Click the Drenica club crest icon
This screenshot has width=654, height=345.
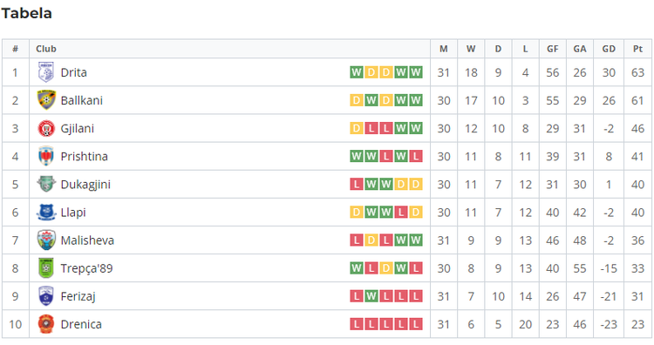(x=46, y=324)
